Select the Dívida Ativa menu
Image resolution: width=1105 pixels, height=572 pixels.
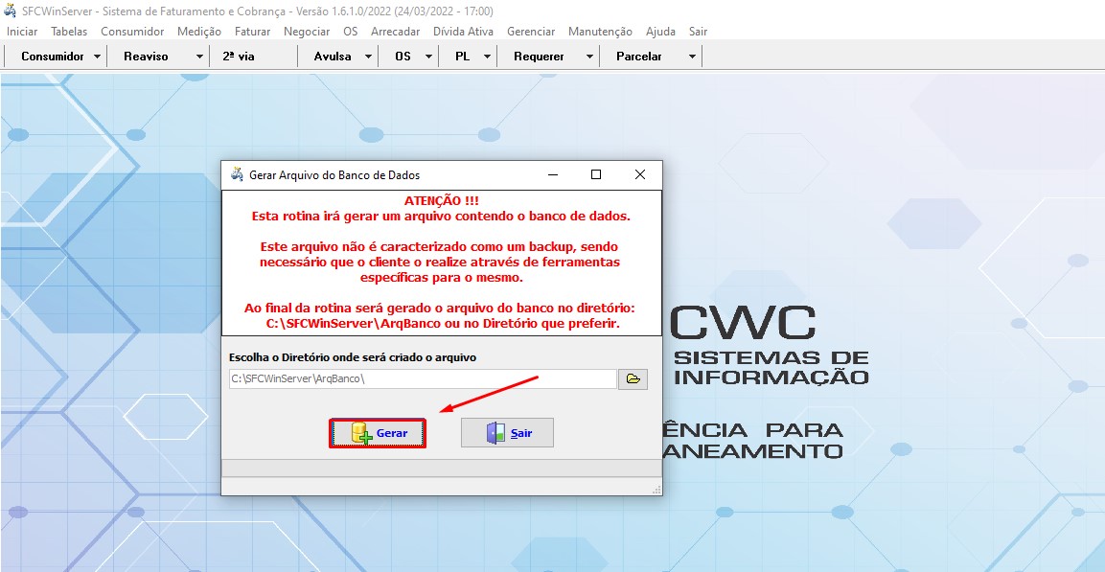463,32
